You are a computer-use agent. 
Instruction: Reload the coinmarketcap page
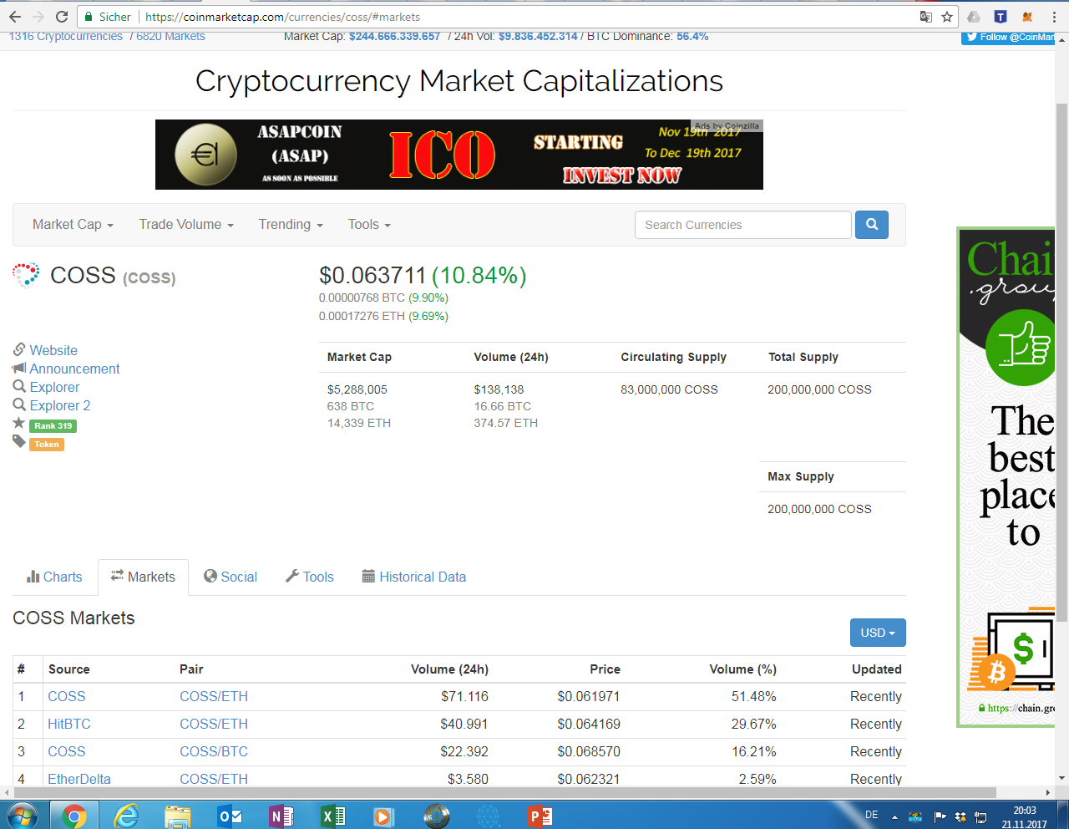(62, 17)
